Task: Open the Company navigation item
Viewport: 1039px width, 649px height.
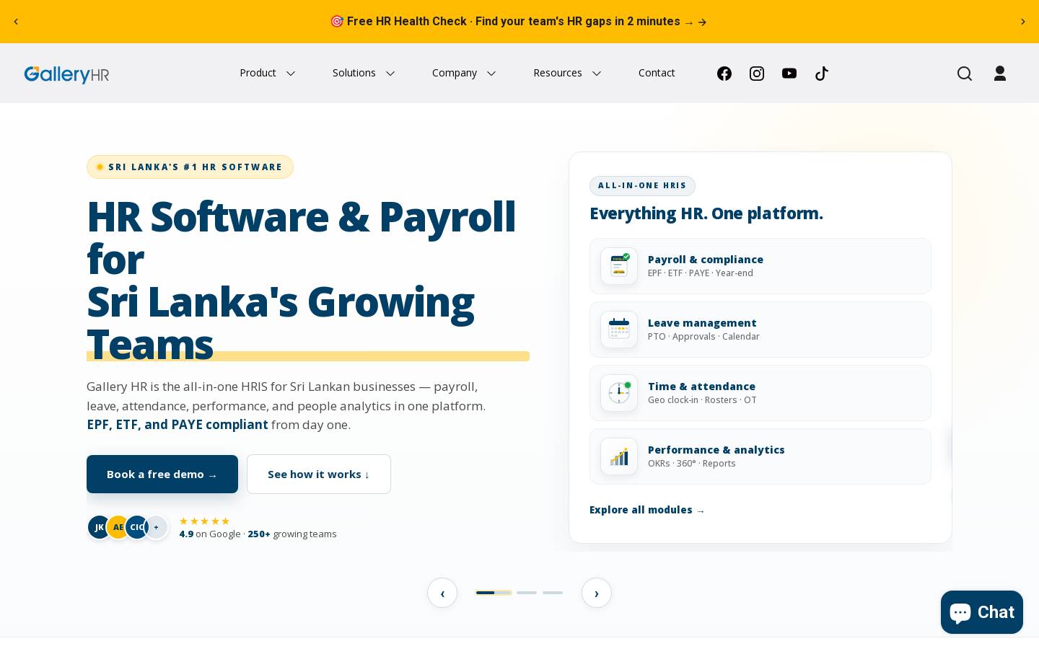Action: tap(455, 73)
